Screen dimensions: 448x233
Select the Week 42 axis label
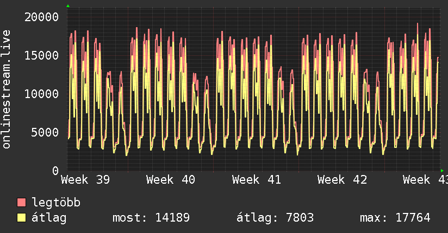tap(343, 180)
